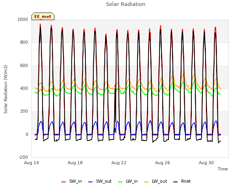The height and width of the screenshot is (189, 252).
Task: Click the black Rnet legend swatch
Action: click(x=176, y=182)
